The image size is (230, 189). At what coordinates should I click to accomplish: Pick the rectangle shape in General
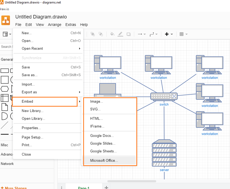tap(5, 71)
